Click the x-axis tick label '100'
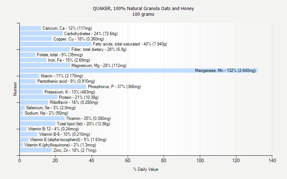Image resolution: width=287 pixels, height=179 pixels. click(200, 160)
